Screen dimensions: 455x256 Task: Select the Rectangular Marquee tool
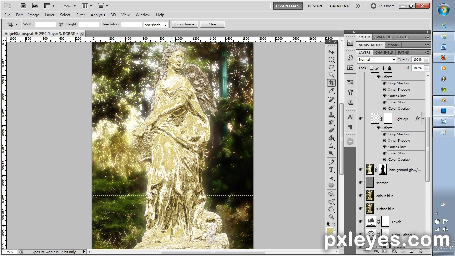point(331,60)
